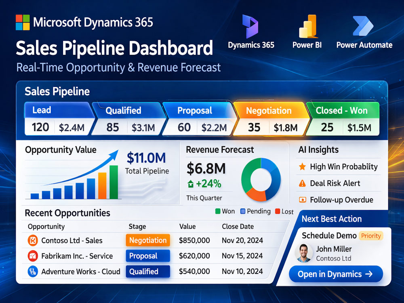
Task: Click the Qualified stage badge in table
Action: pos(148,271)
